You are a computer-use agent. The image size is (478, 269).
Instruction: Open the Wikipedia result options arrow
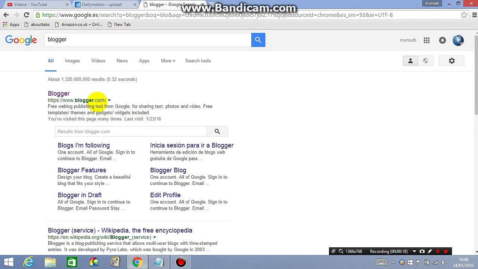click(155, 237)
